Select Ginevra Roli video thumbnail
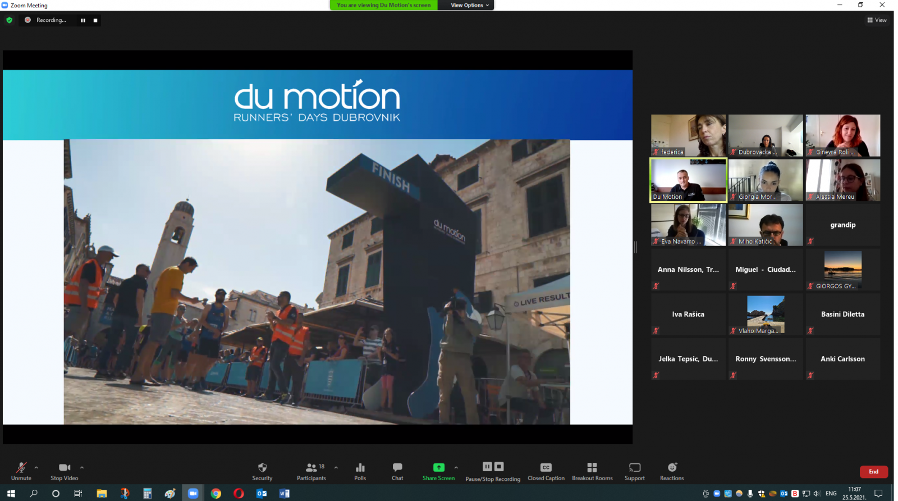 point(843,135)
